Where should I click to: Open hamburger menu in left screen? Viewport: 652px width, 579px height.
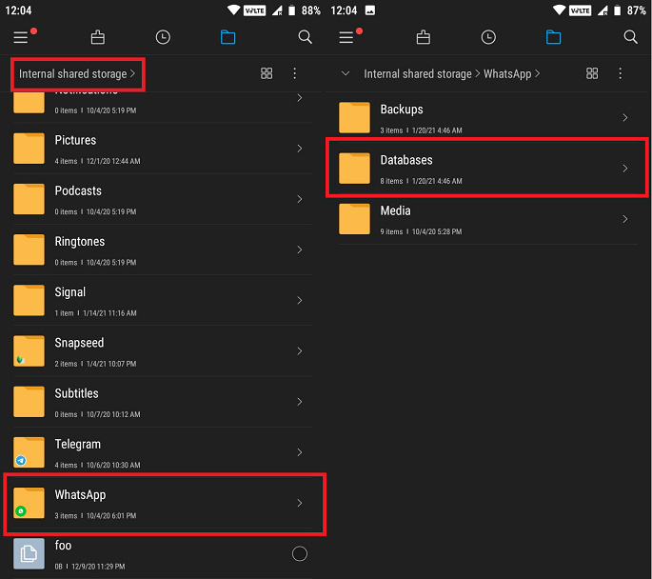pos(21,37)
